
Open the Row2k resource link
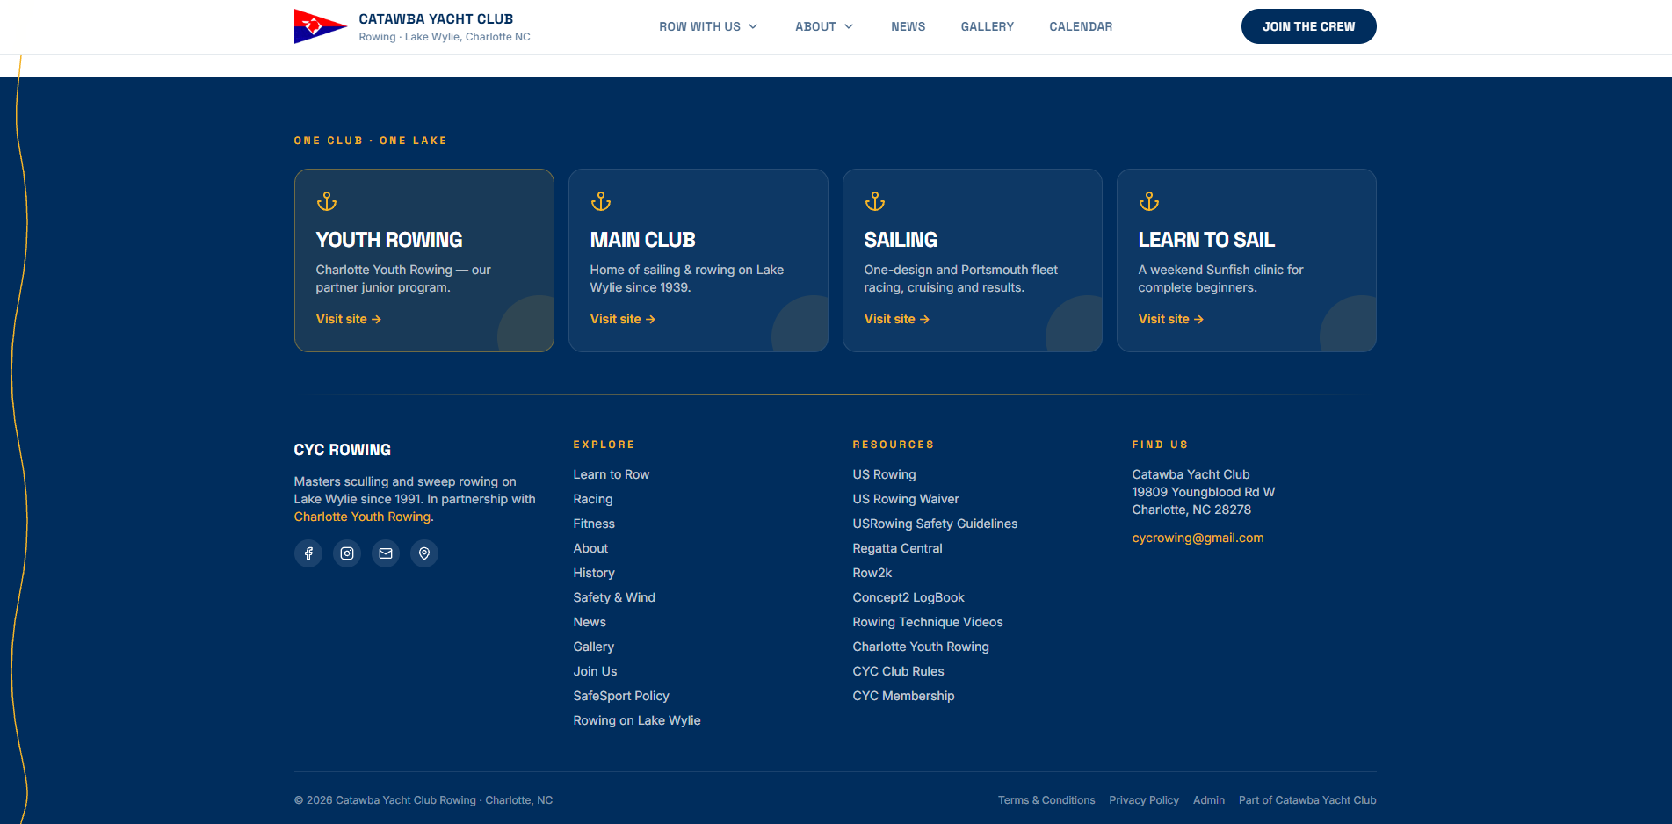[x=872, y=573]
